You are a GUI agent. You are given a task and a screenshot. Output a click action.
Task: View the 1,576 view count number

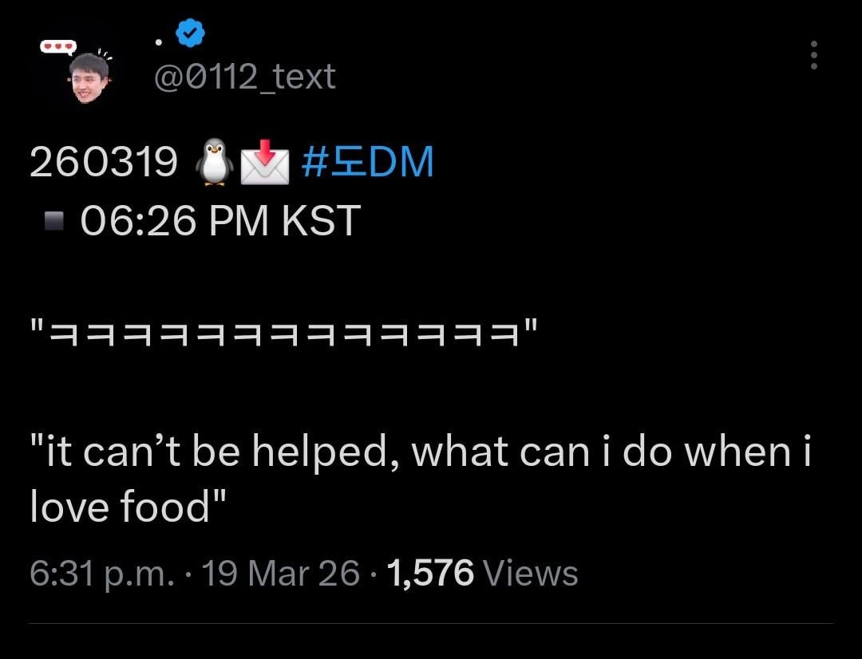click(x=429, y=573)
